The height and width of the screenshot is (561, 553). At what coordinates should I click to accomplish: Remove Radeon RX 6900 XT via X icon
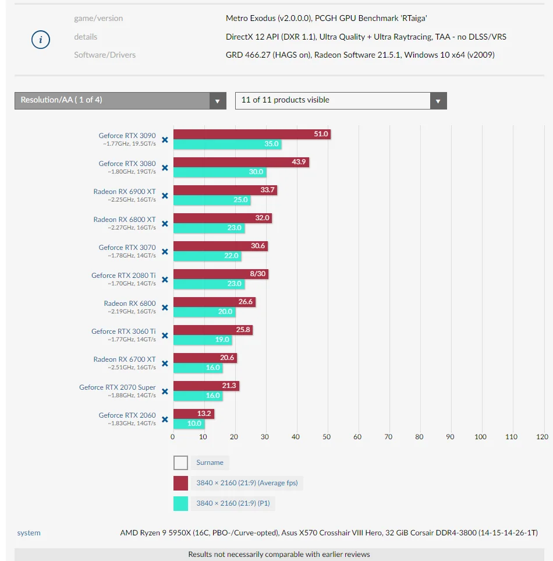[165, 196]
